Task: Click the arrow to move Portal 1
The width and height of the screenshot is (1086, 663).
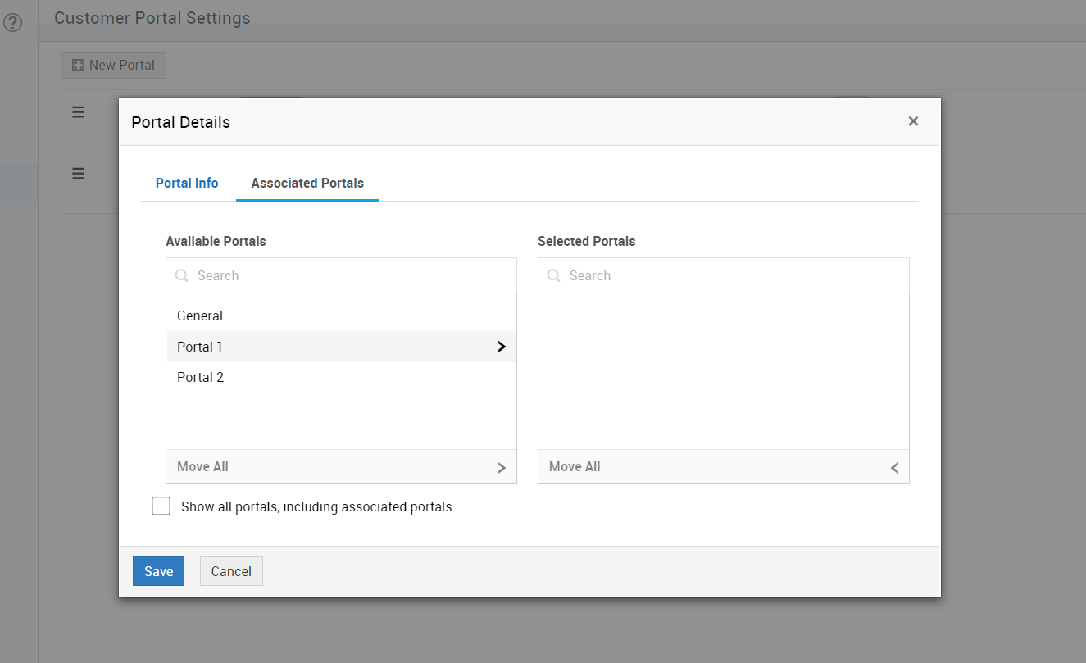Action: point(502,347)
